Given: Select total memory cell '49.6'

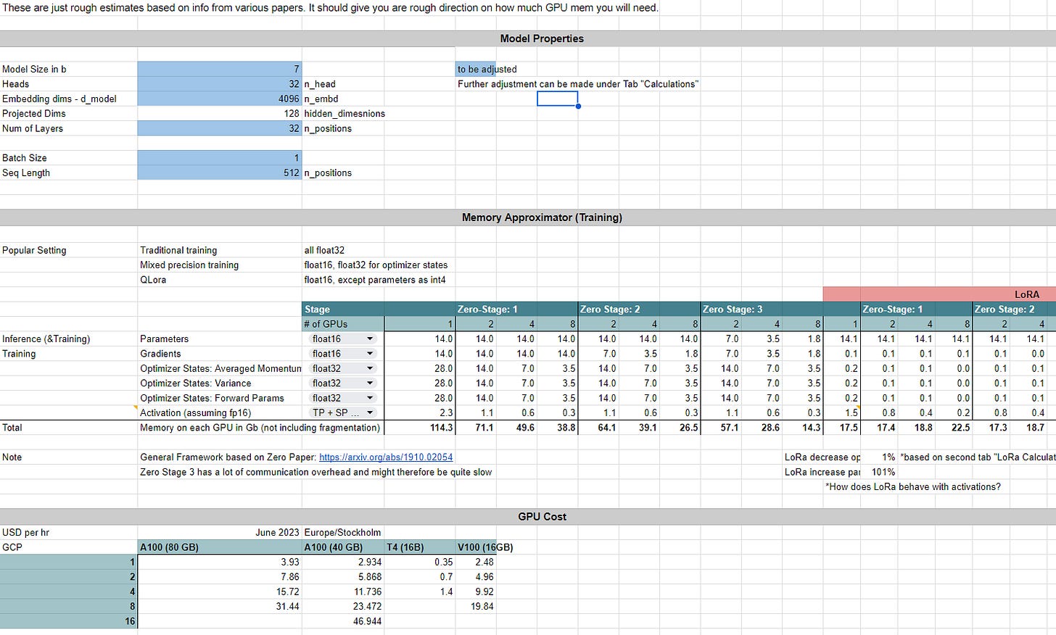Looking at the screenshot, I should tap(516, 428).
